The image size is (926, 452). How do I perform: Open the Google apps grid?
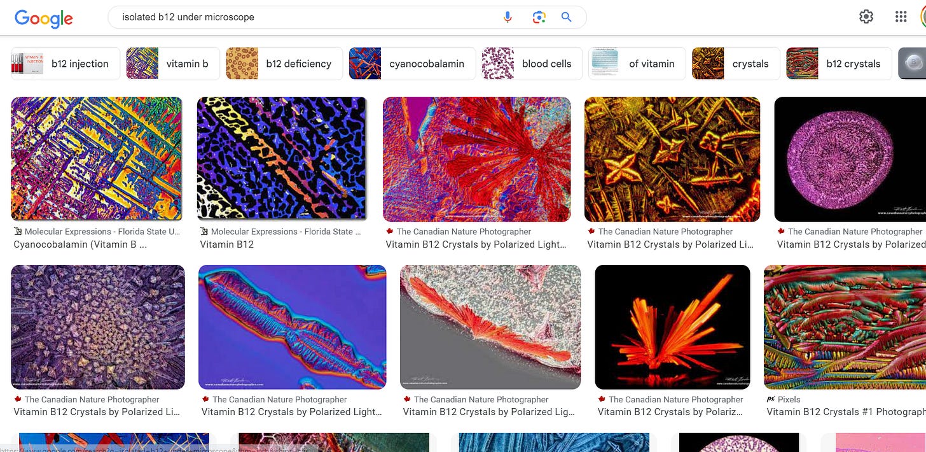click(x=901, y=17)
